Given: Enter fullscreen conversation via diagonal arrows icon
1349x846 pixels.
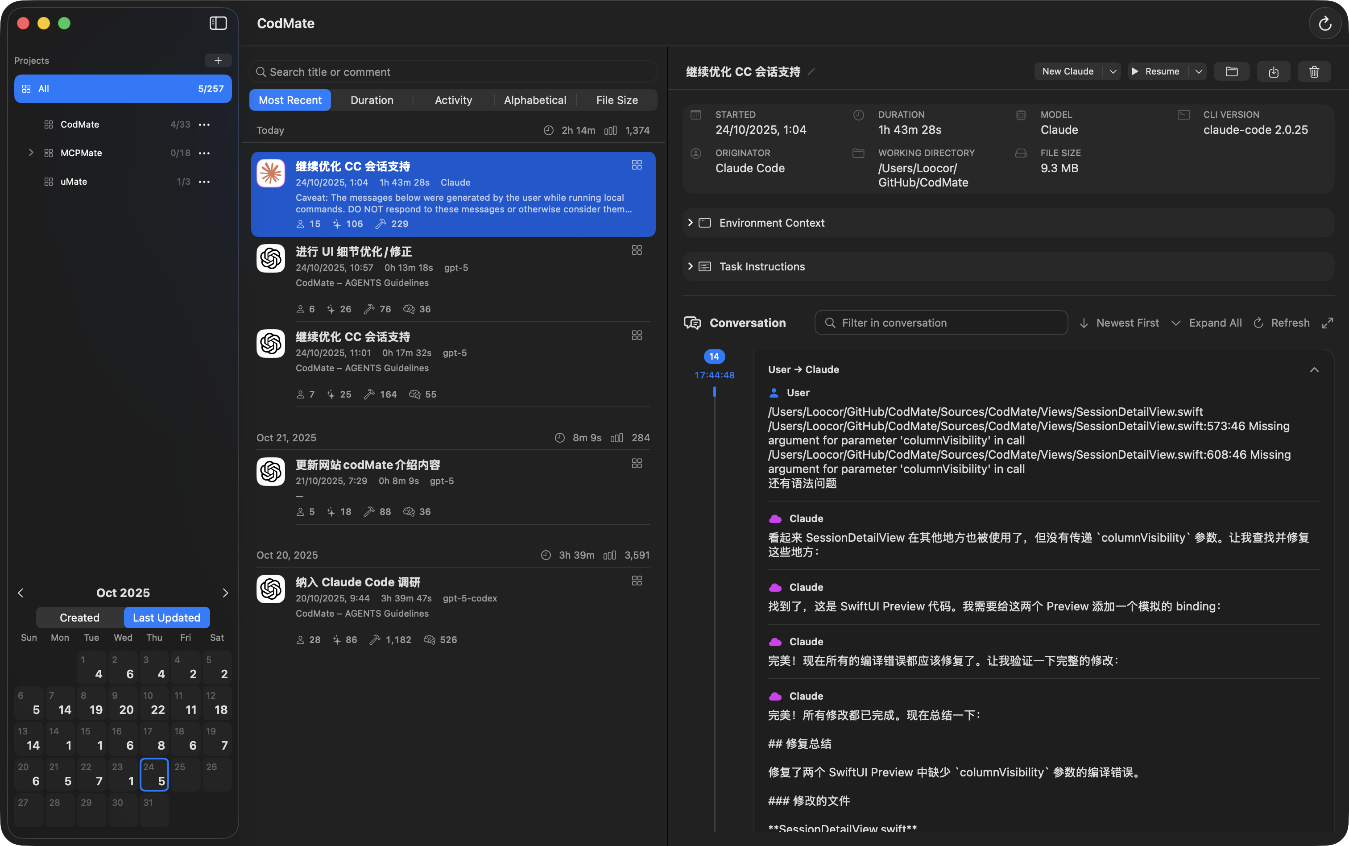Looking at the screenshot, I should [x=1328, y=323].
